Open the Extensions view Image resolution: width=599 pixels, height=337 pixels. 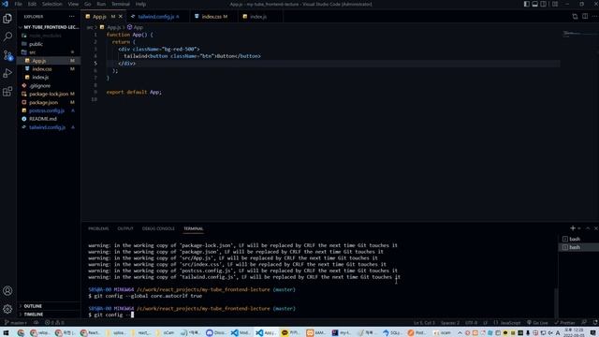click(7, 92)
